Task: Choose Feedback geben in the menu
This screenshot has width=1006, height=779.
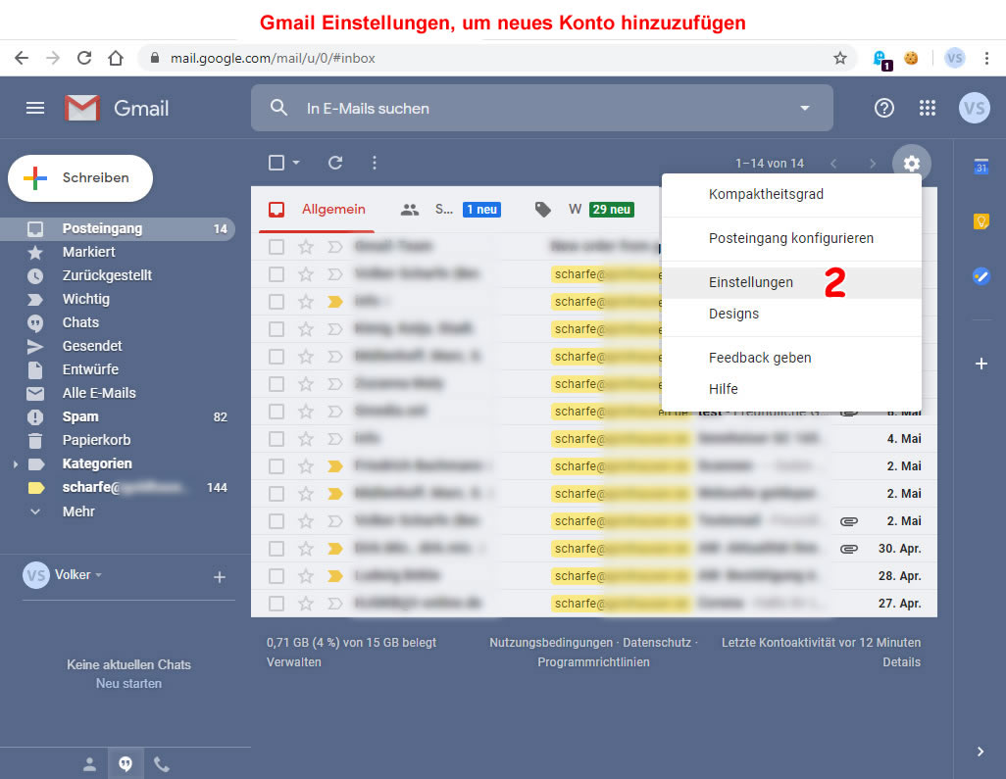Action: coord(791,358)
